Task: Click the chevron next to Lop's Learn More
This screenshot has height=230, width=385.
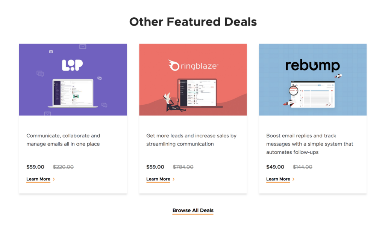Action: click(53, 179)
